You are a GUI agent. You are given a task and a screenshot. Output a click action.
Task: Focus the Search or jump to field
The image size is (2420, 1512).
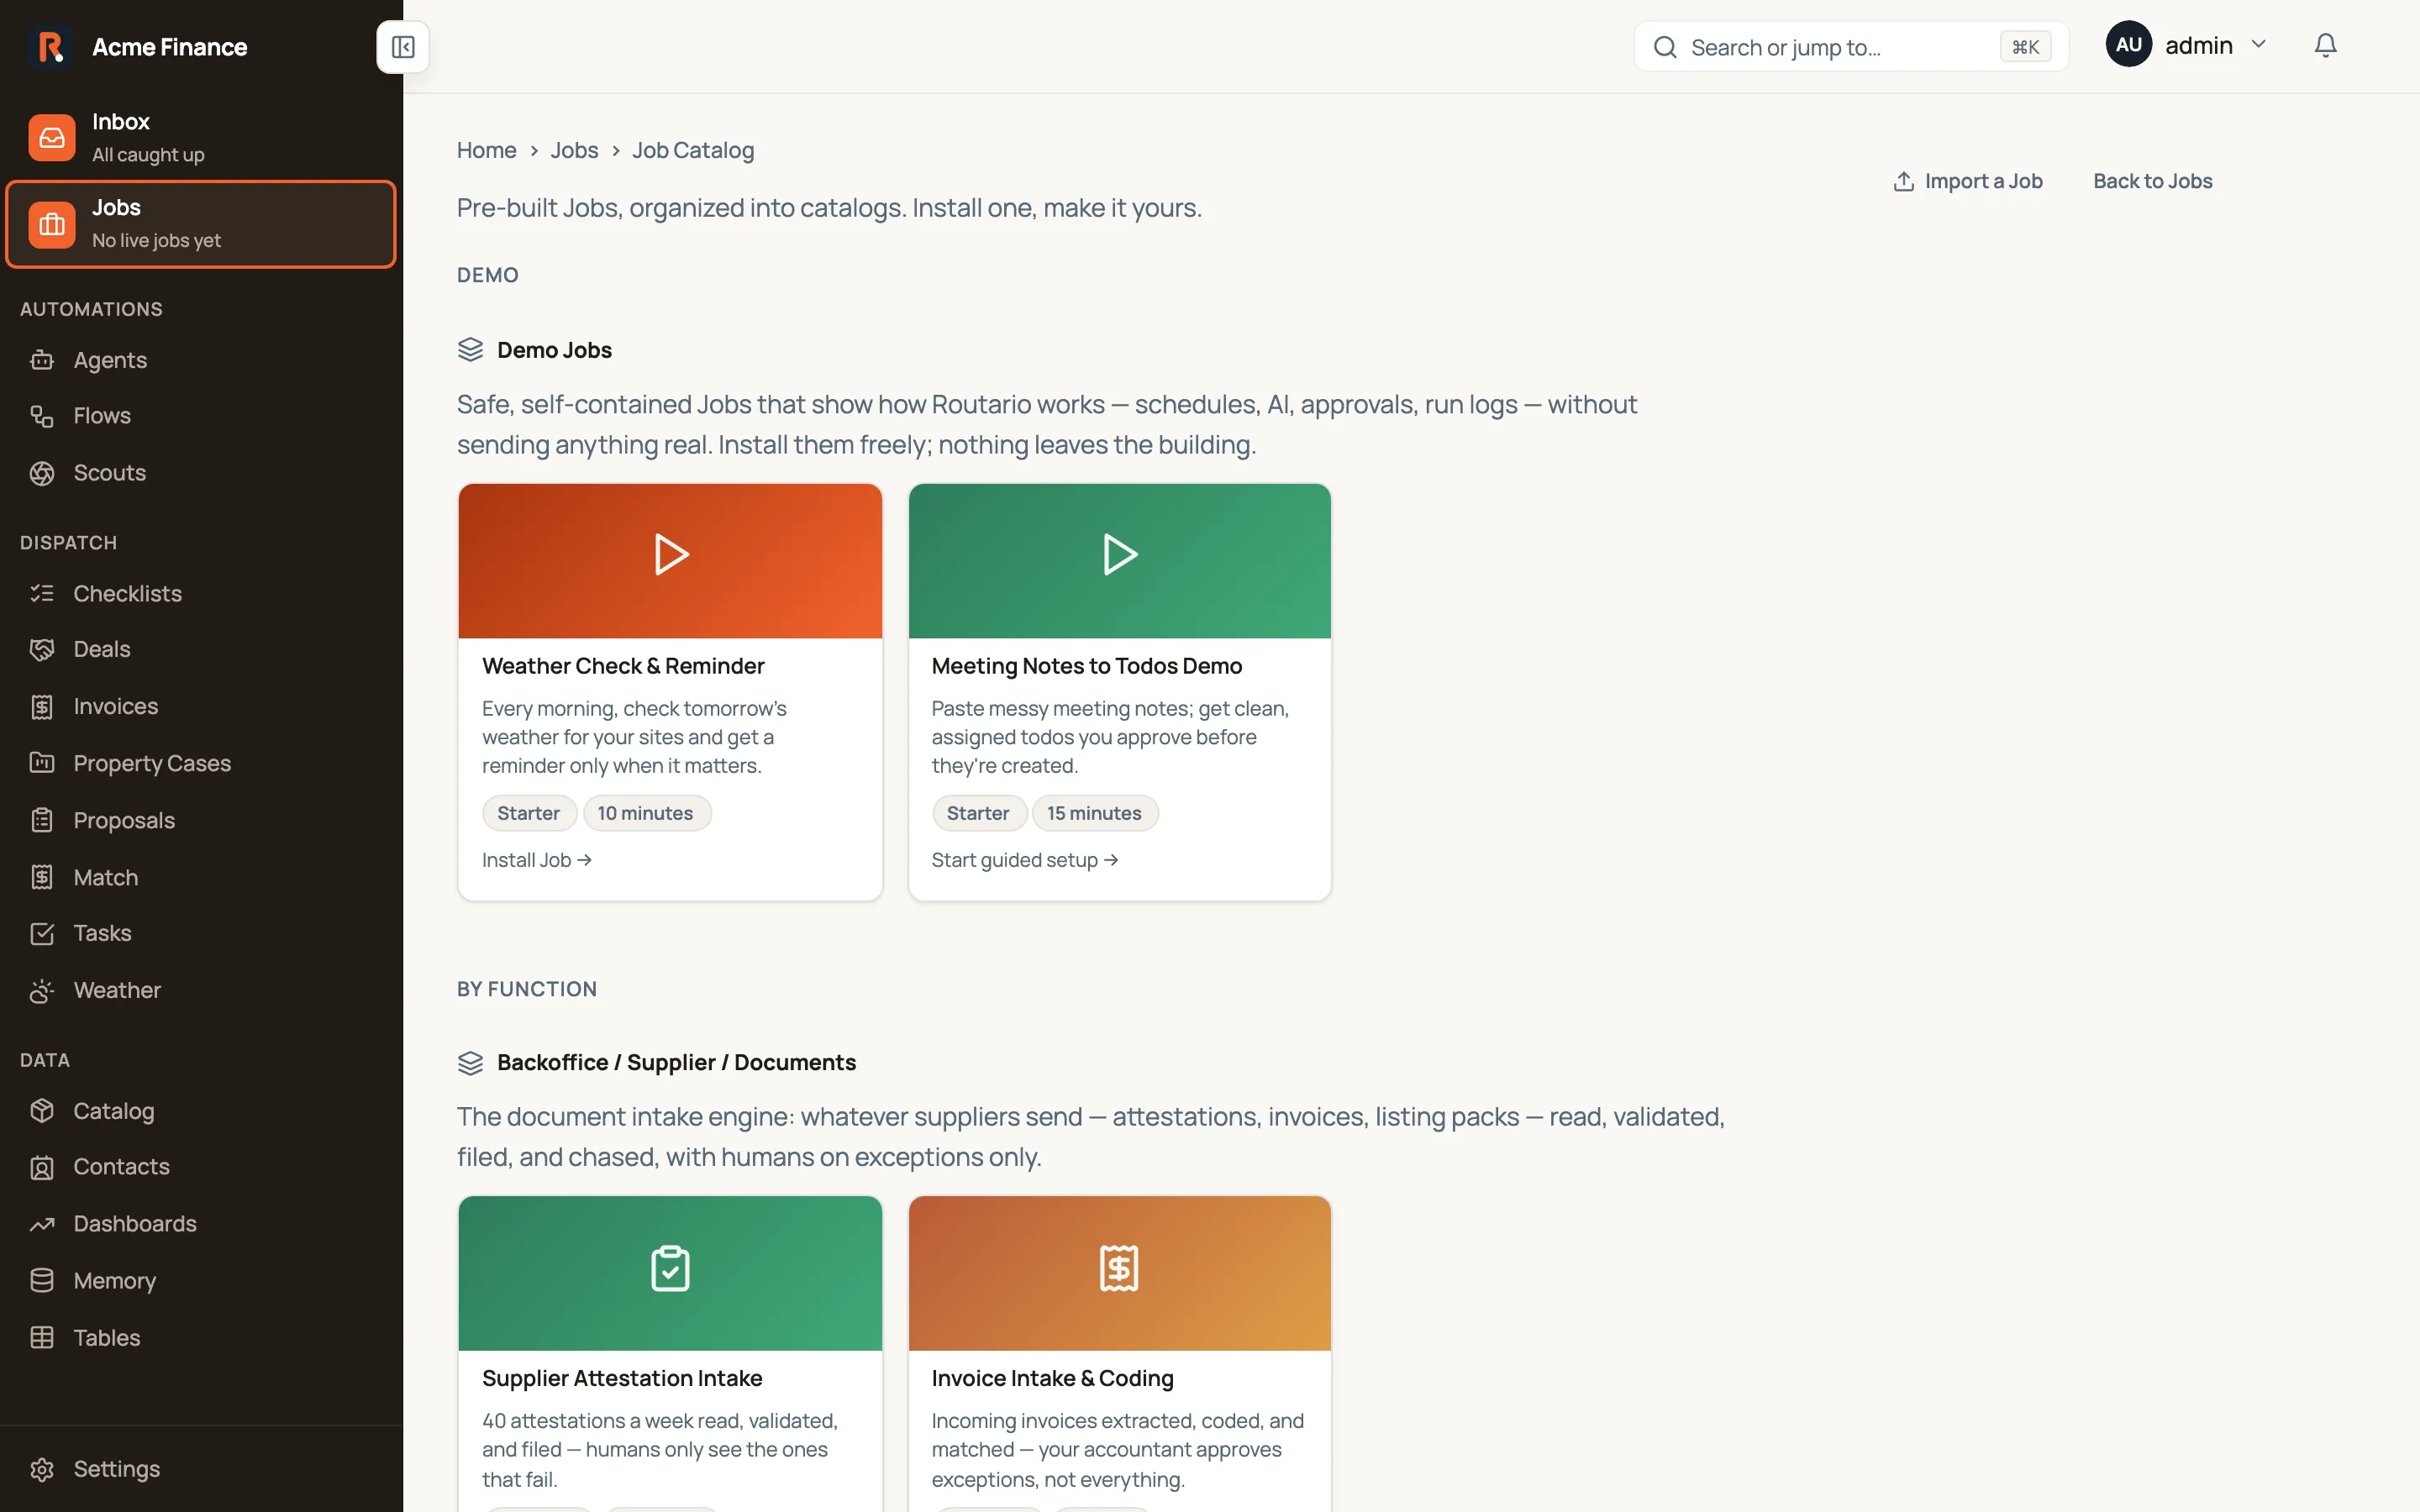1851,47
